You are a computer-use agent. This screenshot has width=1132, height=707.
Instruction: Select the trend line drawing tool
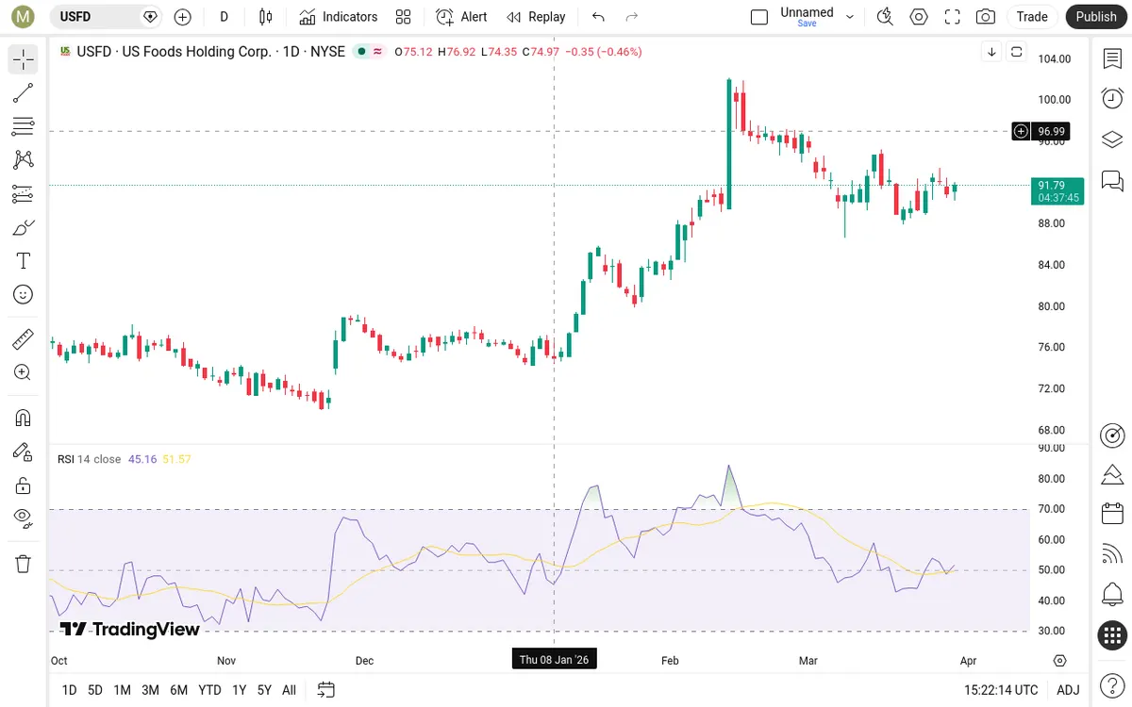(x=24, y=92)
